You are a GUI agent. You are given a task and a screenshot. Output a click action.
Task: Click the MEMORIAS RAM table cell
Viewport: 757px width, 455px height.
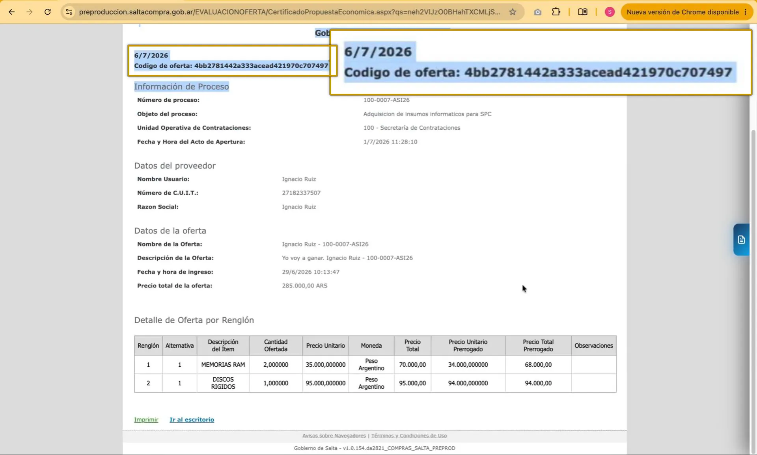tap(223, 365)
